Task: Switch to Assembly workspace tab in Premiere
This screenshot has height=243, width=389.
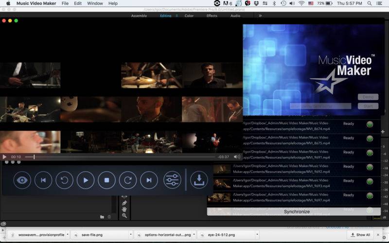Action: click(x=139, y=16)
